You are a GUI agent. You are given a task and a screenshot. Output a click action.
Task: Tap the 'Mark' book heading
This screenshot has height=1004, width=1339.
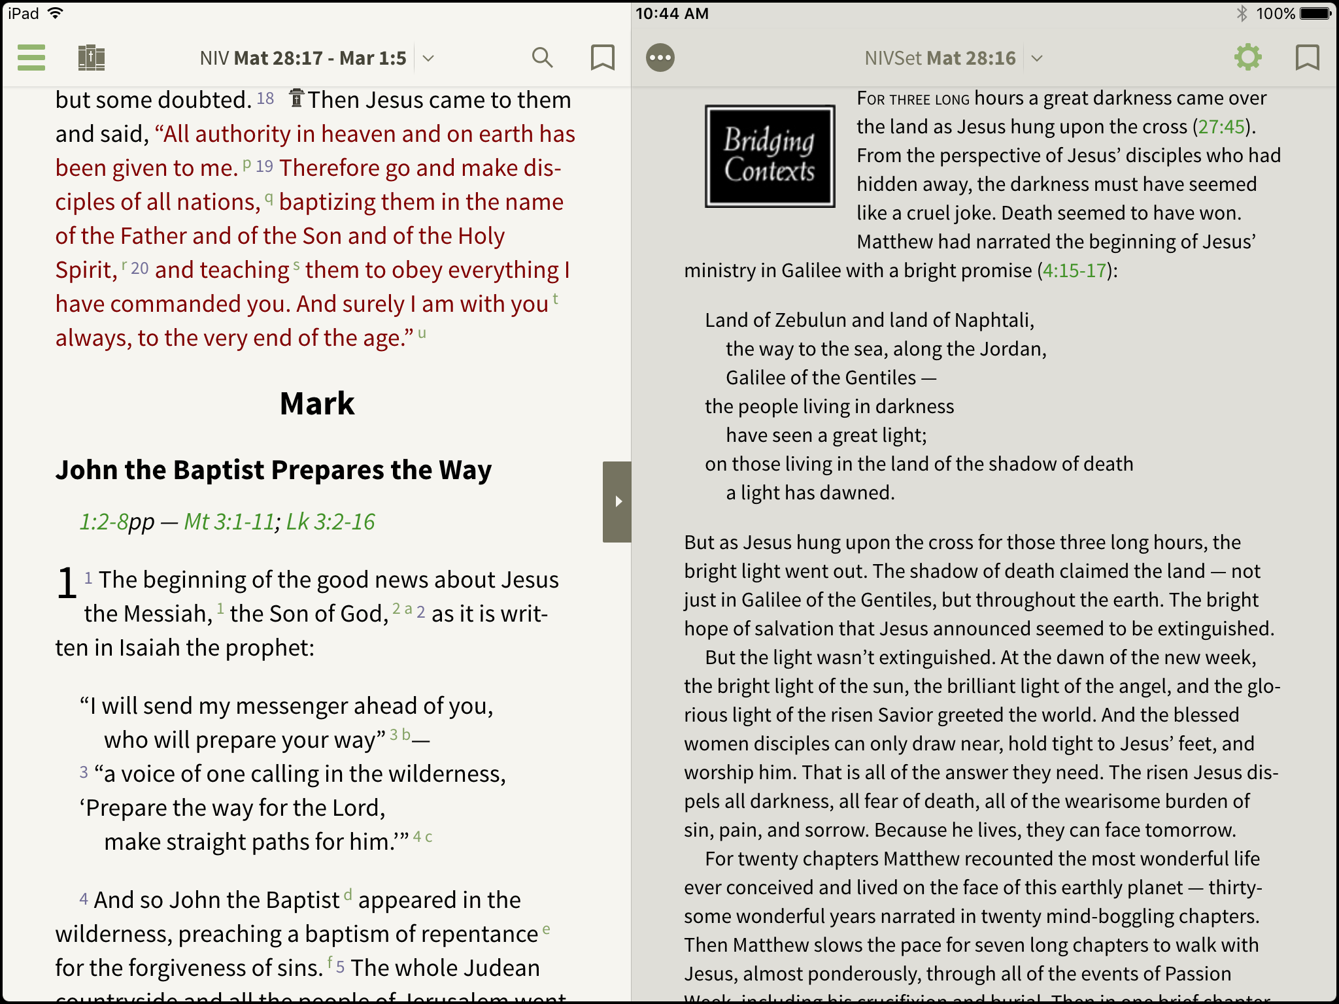click(317, 403)
